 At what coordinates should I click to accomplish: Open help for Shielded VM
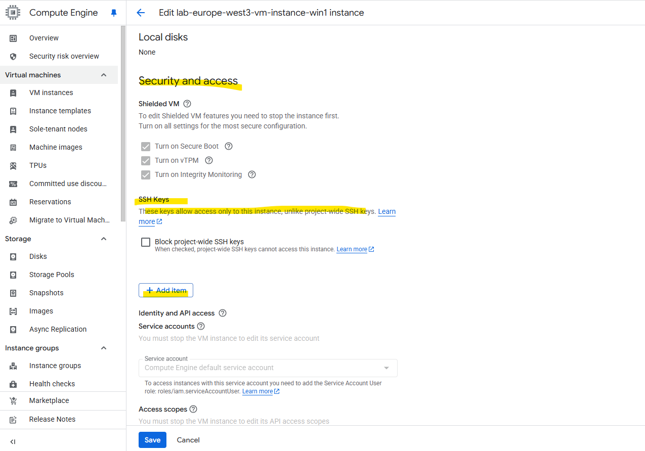(x=187, y=104)
